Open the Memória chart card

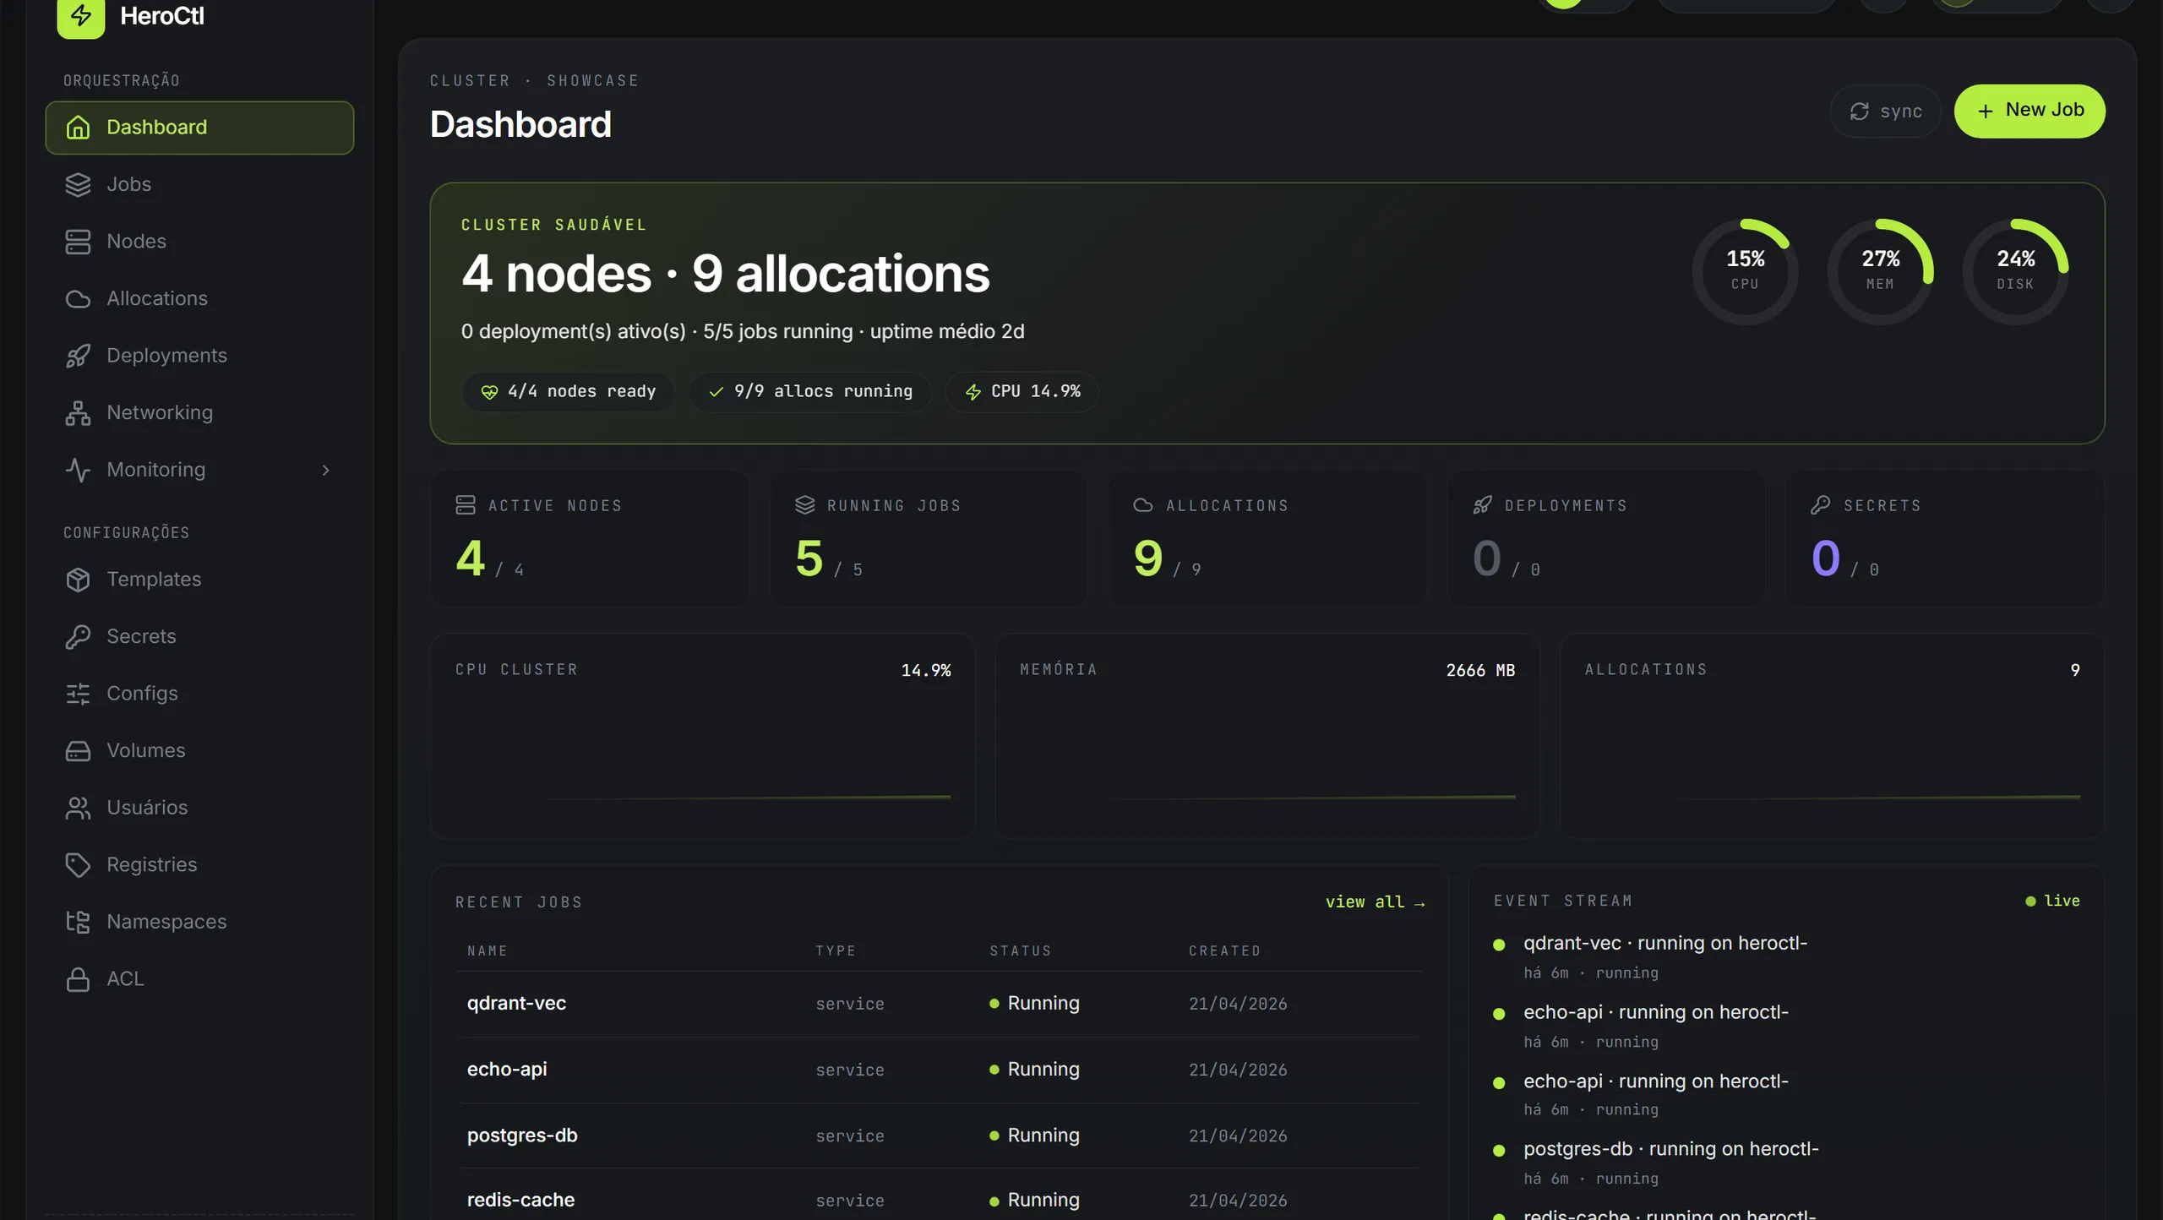tap(1267, 736)
